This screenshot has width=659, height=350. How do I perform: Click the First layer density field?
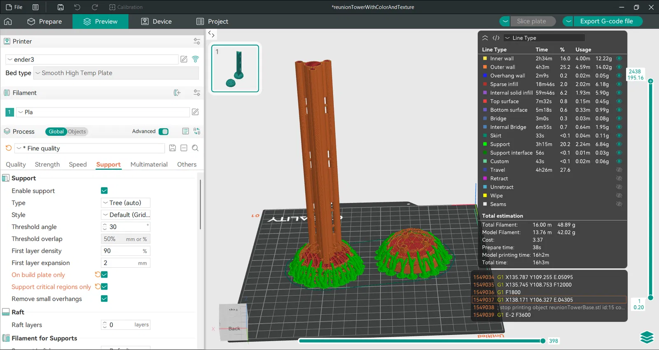[x=126, y=251]
